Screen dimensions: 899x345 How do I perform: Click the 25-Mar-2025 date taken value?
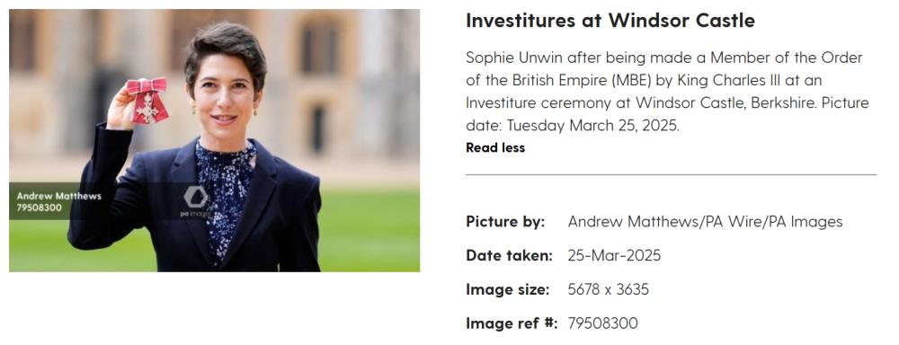pos(614,255)
